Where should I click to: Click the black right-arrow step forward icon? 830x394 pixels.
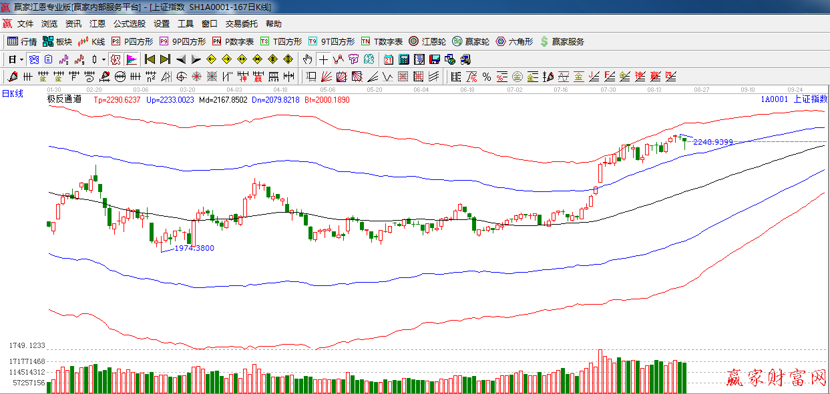click(x=196, y=59)
